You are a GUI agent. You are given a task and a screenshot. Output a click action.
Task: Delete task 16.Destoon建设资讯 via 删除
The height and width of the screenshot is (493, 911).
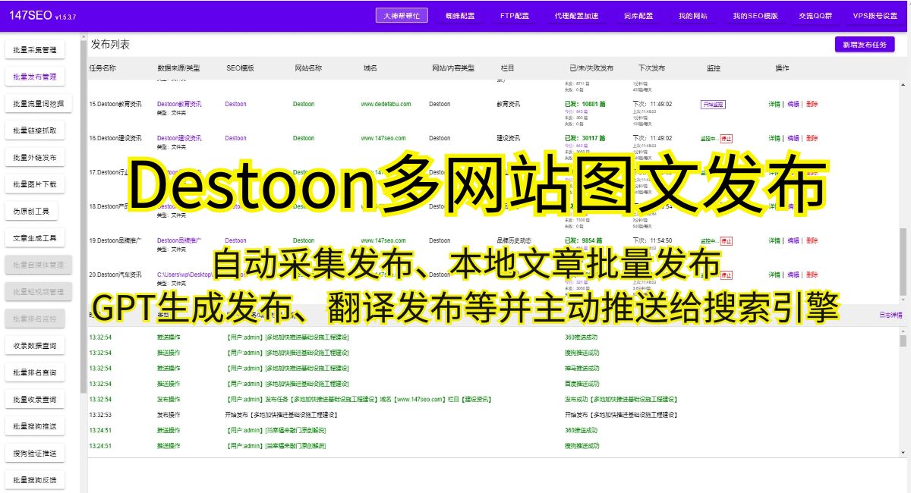coord(812,138)
